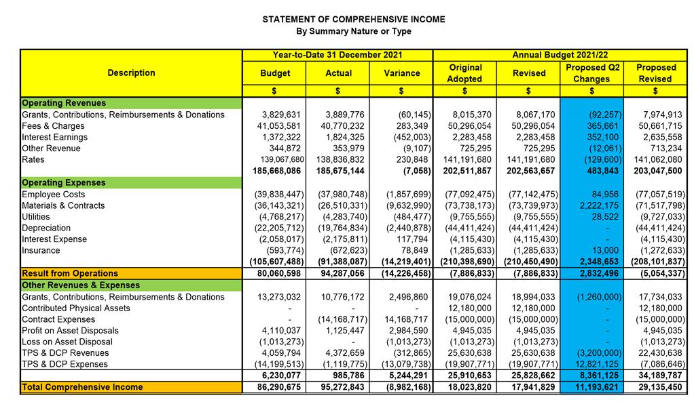Select the Insurance Q2 change 13,000
This screenshot has width=694, height=404.
click(x=605, y=251)
